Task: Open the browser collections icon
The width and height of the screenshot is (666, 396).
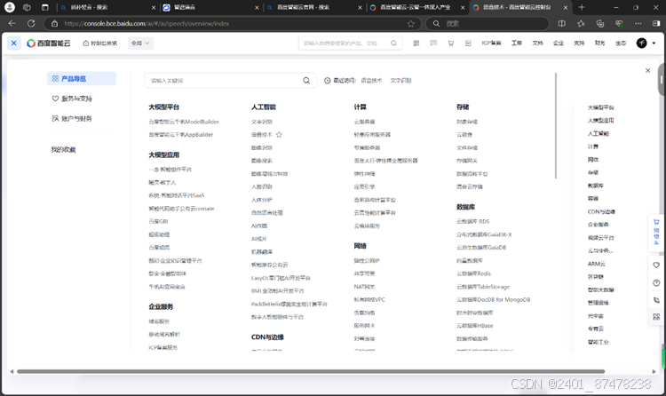Action: pos(599,23)
